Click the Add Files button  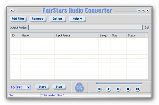coord(18,19)
